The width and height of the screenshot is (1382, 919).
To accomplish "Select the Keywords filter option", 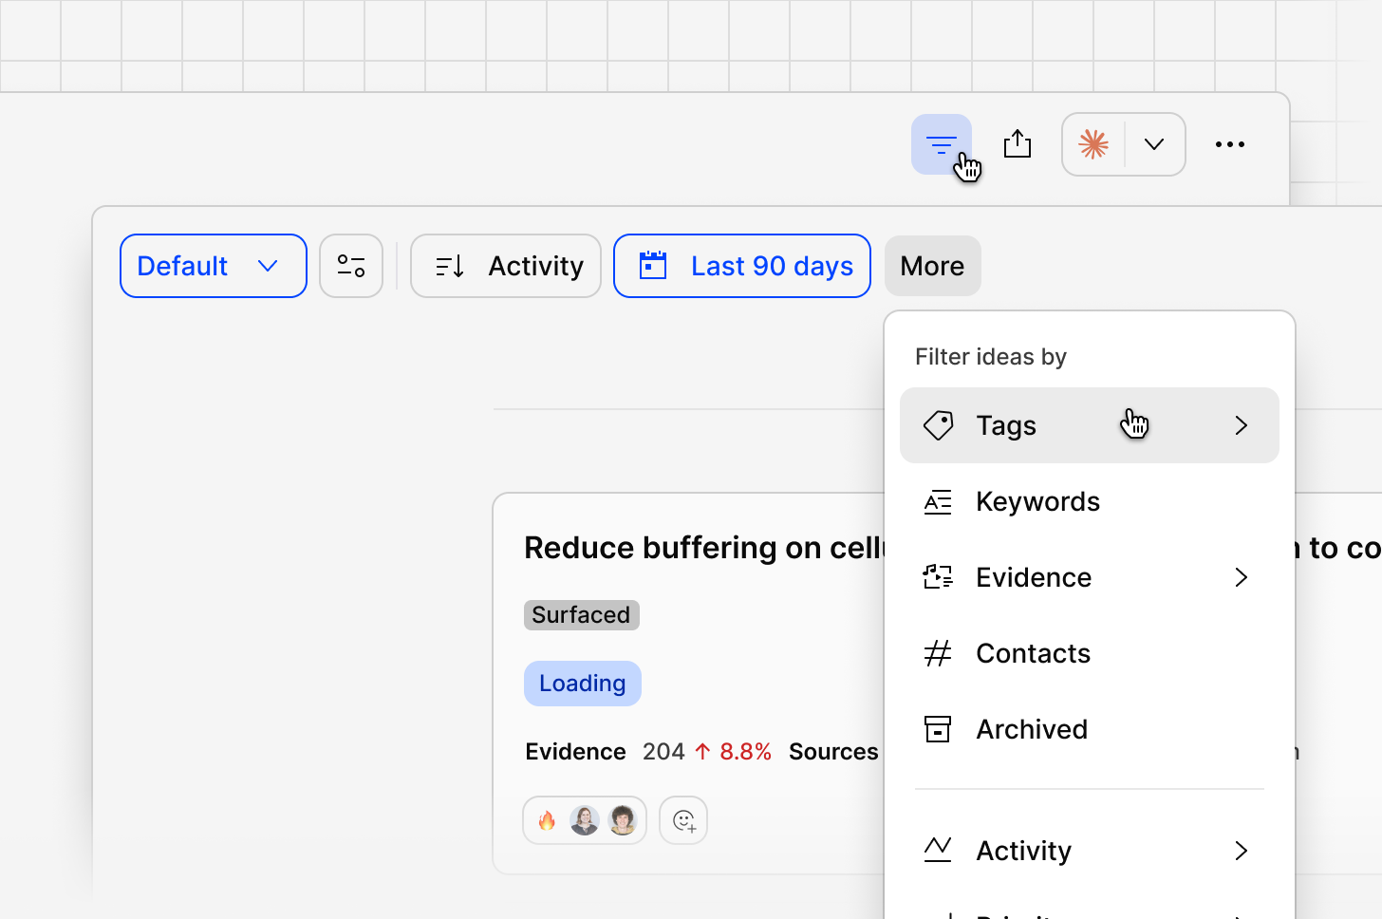I will click(x=1090, y=501).
